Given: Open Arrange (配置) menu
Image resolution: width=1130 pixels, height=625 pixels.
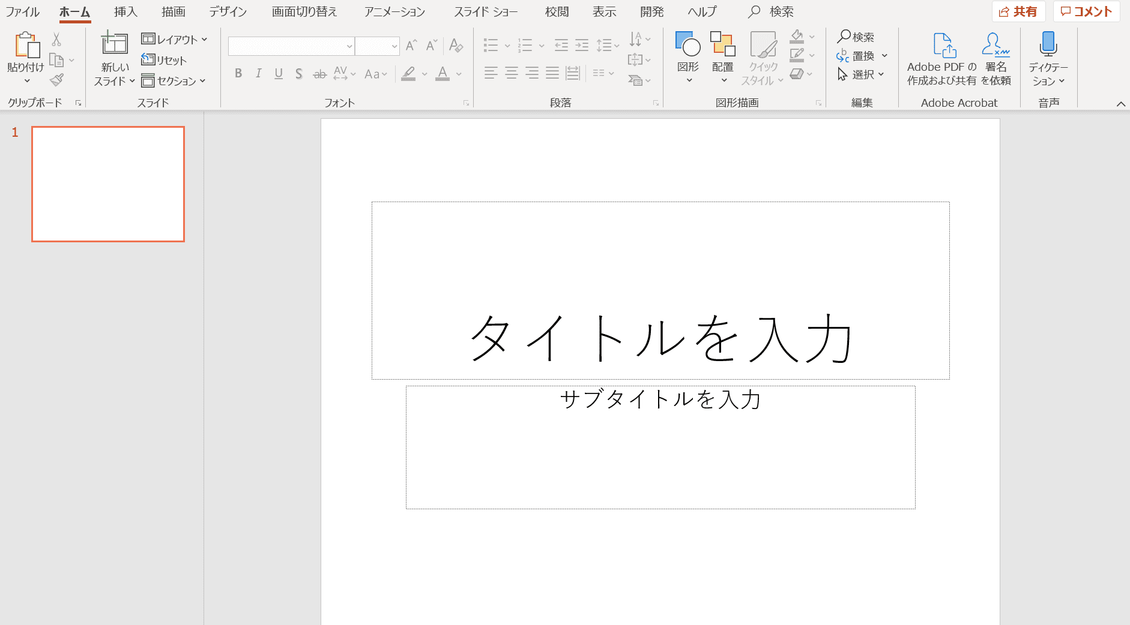Looking at the screenshot, I should click(x=723, y=58).
